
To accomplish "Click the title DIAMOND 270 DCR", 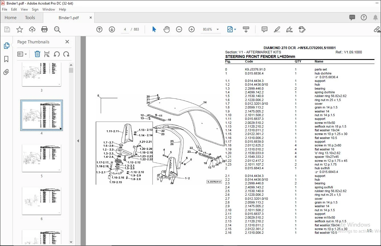I will [x=300, y=48].
